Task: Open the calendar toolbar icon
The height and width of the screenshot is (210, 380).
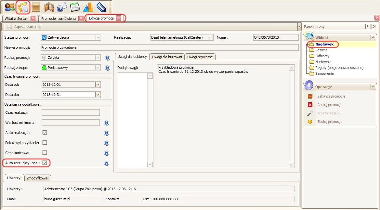Action: (x=75, y=7)
